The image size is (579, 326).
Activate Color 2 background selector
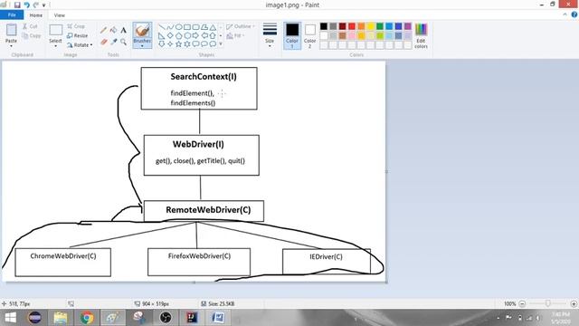pyautogui.click(x=309, y=35)
